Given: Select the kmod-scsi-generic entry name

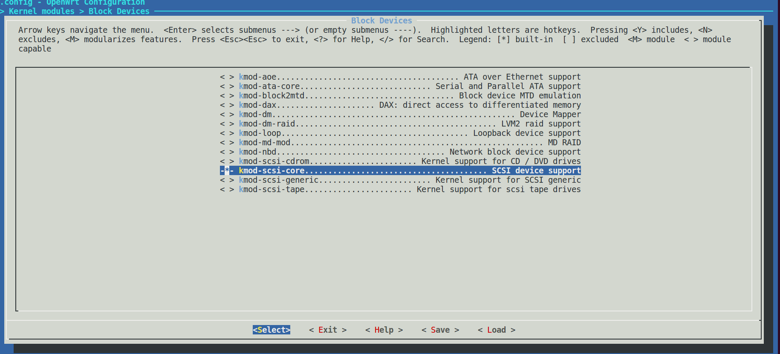Looking at the screenshot, I should 279,180.
